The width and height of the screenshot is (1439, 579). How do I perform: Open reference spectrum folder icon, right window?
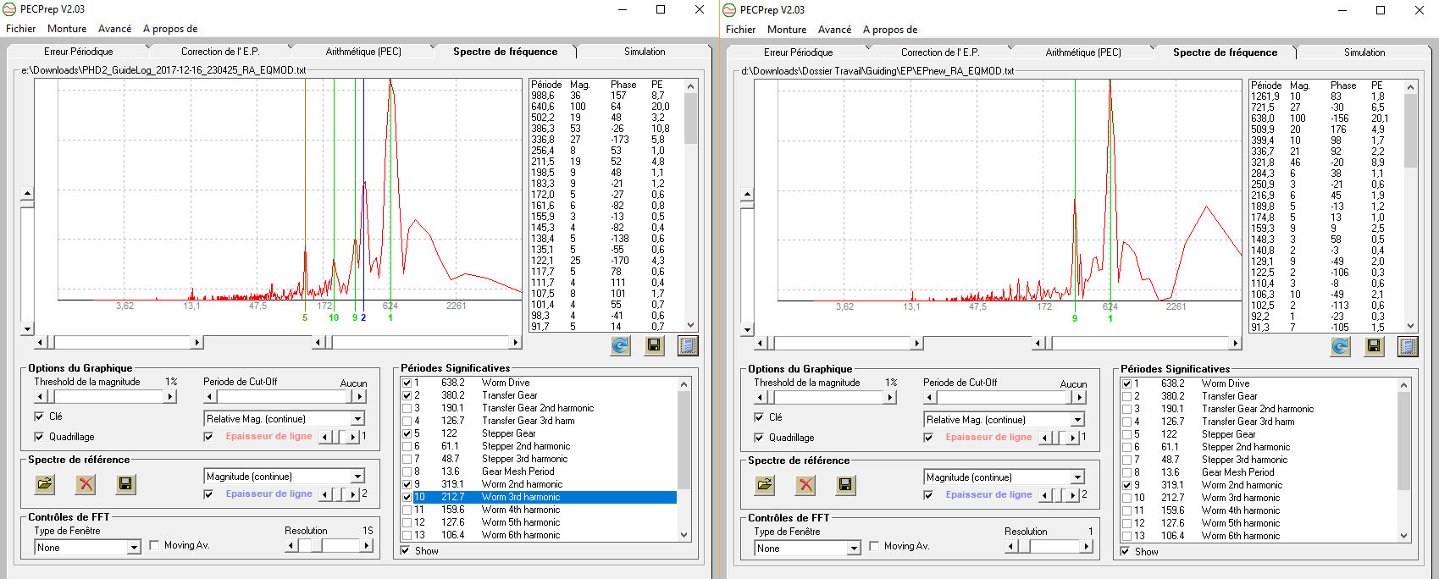(765, 485)
